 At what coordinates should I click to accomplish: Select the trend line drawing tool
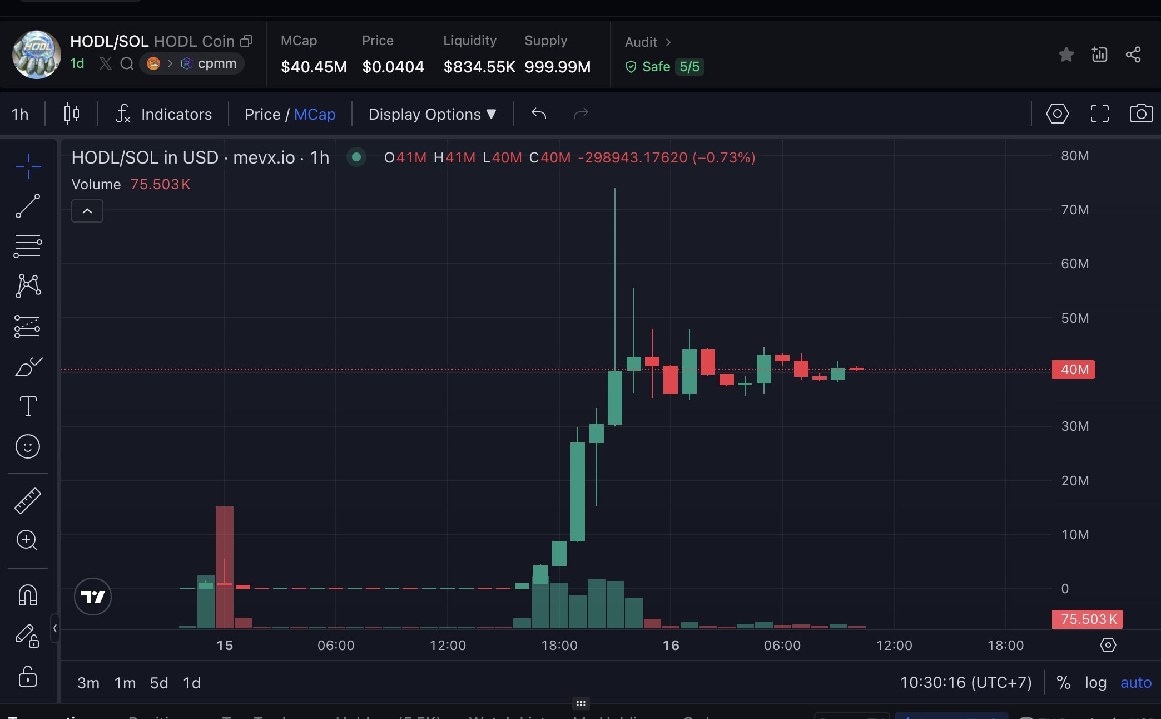coord(28,206)
